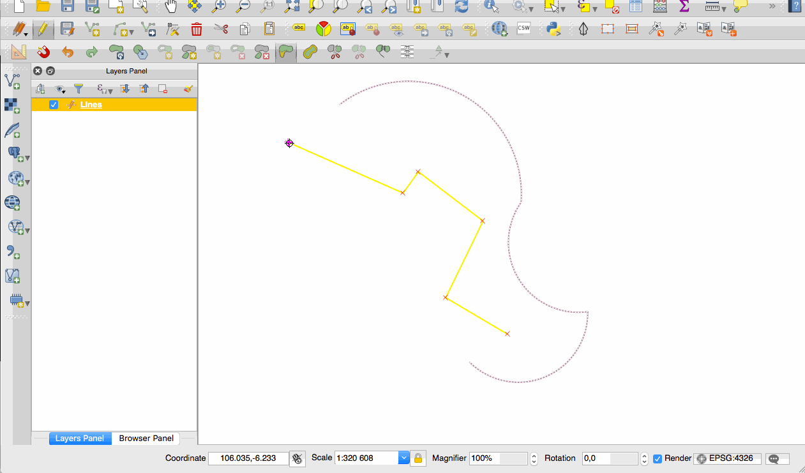Expand the Add PostGIS Layer dropdown arrow

click(x=27, y=158)
